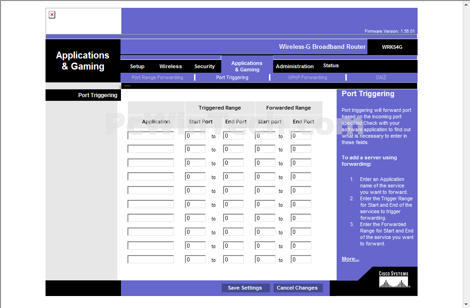The image size is (470, 308).
Task: Click the broken image icon in the header
Action: pyautogui.click(x=52, y=15)
